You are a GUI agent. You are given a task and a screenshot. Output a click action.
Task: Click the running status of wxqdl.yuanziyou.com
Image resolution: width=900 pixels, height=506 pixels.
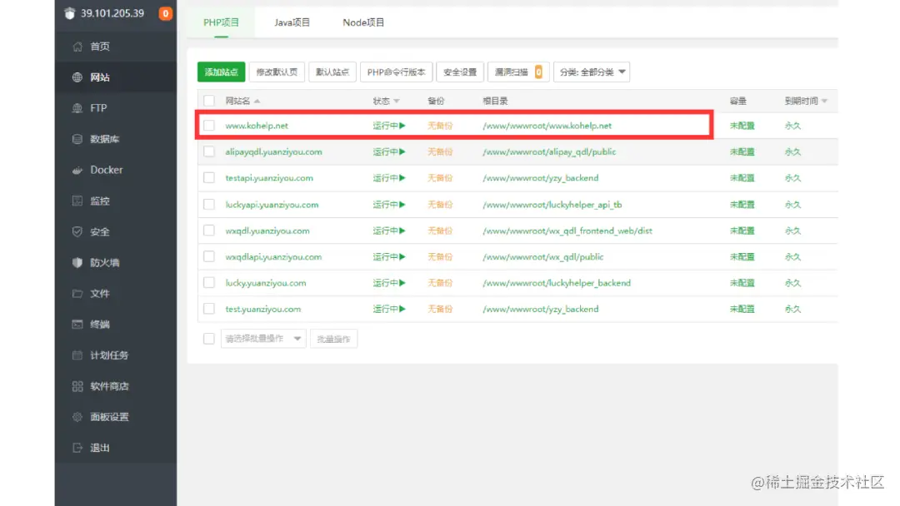[389, 231]
